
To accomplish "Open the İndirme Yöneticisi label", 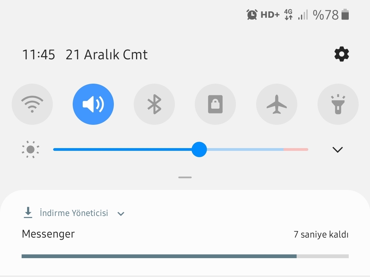I will pos(74,213).
